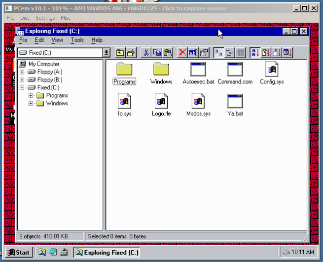Sort files by name toolbar button
Viewport: 323px width, 262px height.
tap(255, 53)
